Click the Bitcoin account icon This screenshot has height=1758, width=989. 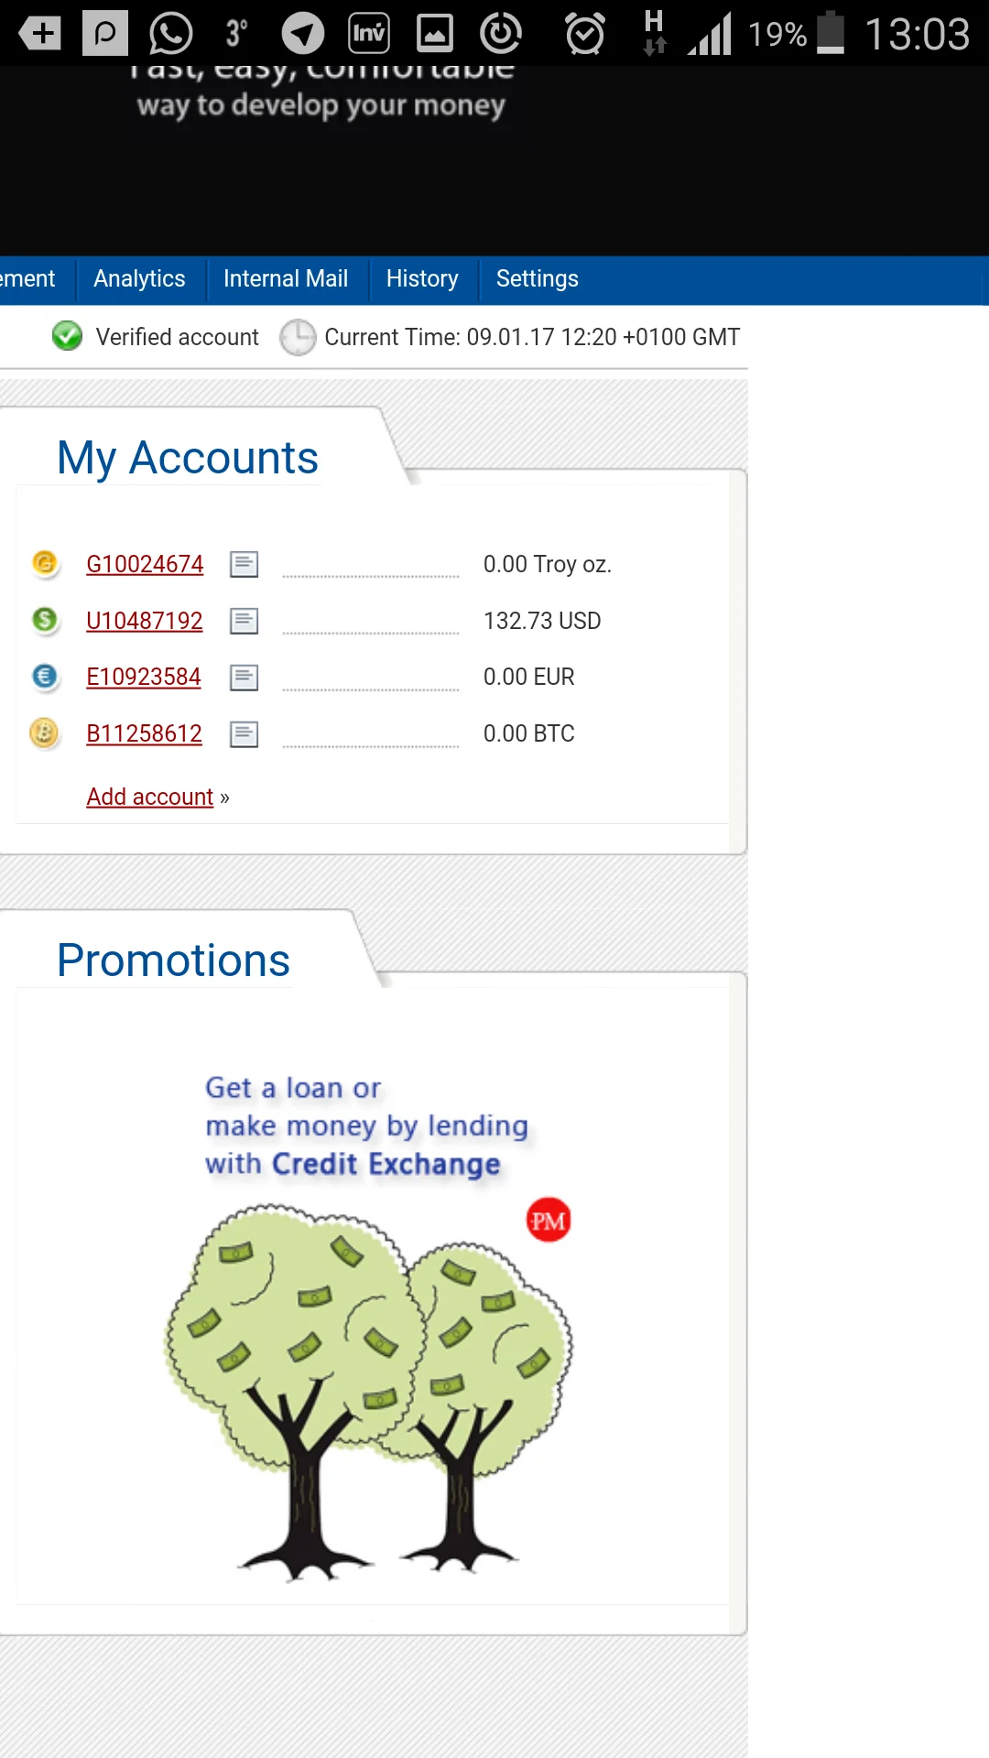click(44, 732)
